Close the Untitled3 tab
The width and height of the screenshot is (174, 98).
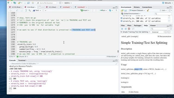[x=86, y=7]
